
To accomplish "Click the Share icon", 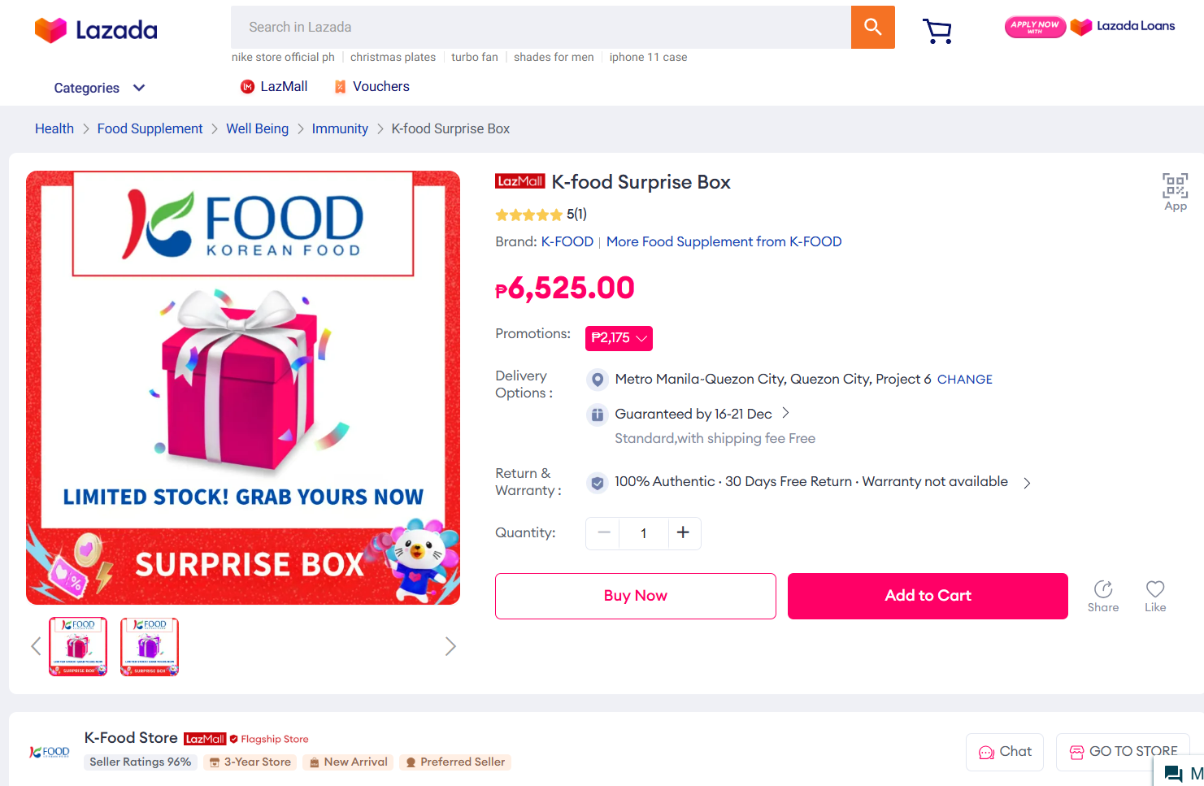I will (1103, 596).
